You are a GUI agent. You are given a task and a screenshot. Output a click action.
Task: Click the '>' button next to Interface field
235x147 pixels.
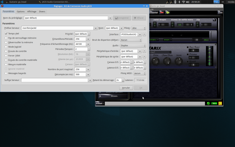coord(144,34)
